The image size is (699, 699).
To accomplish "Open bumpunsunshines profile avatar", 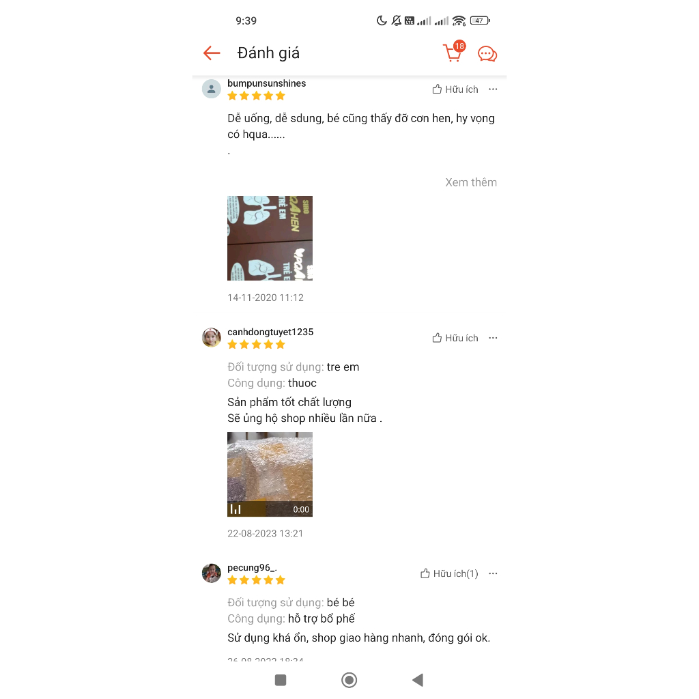I will tap(212, 89).
